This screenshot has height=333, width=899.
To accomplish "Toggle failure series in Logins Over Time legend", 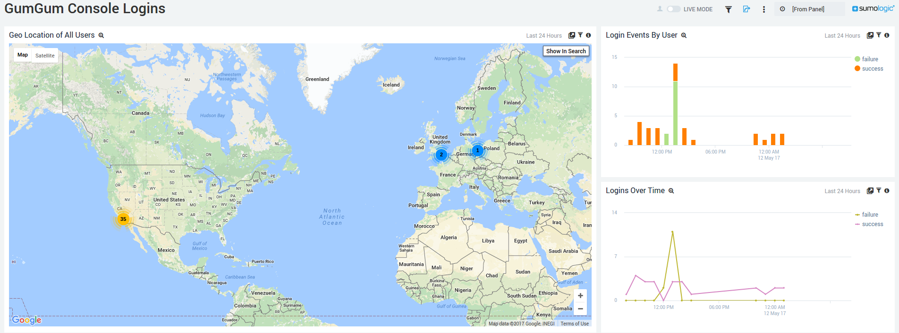I will [866, 215].
